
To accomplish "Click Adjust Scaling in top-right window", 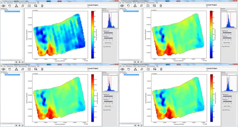I will [x=226, y=42].
